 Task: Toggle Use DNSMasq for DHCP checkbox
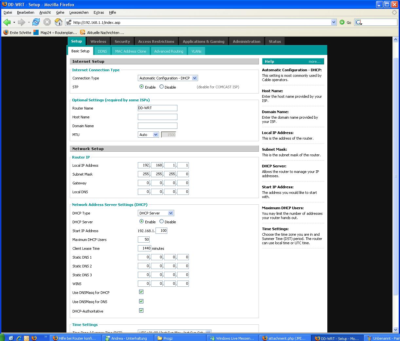pyautogui.click(x=141, y=292)
